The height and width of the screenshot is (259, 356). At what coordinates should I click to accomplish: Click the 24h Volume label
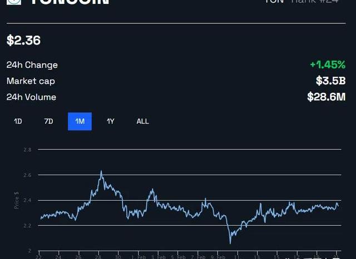point(31,97)
